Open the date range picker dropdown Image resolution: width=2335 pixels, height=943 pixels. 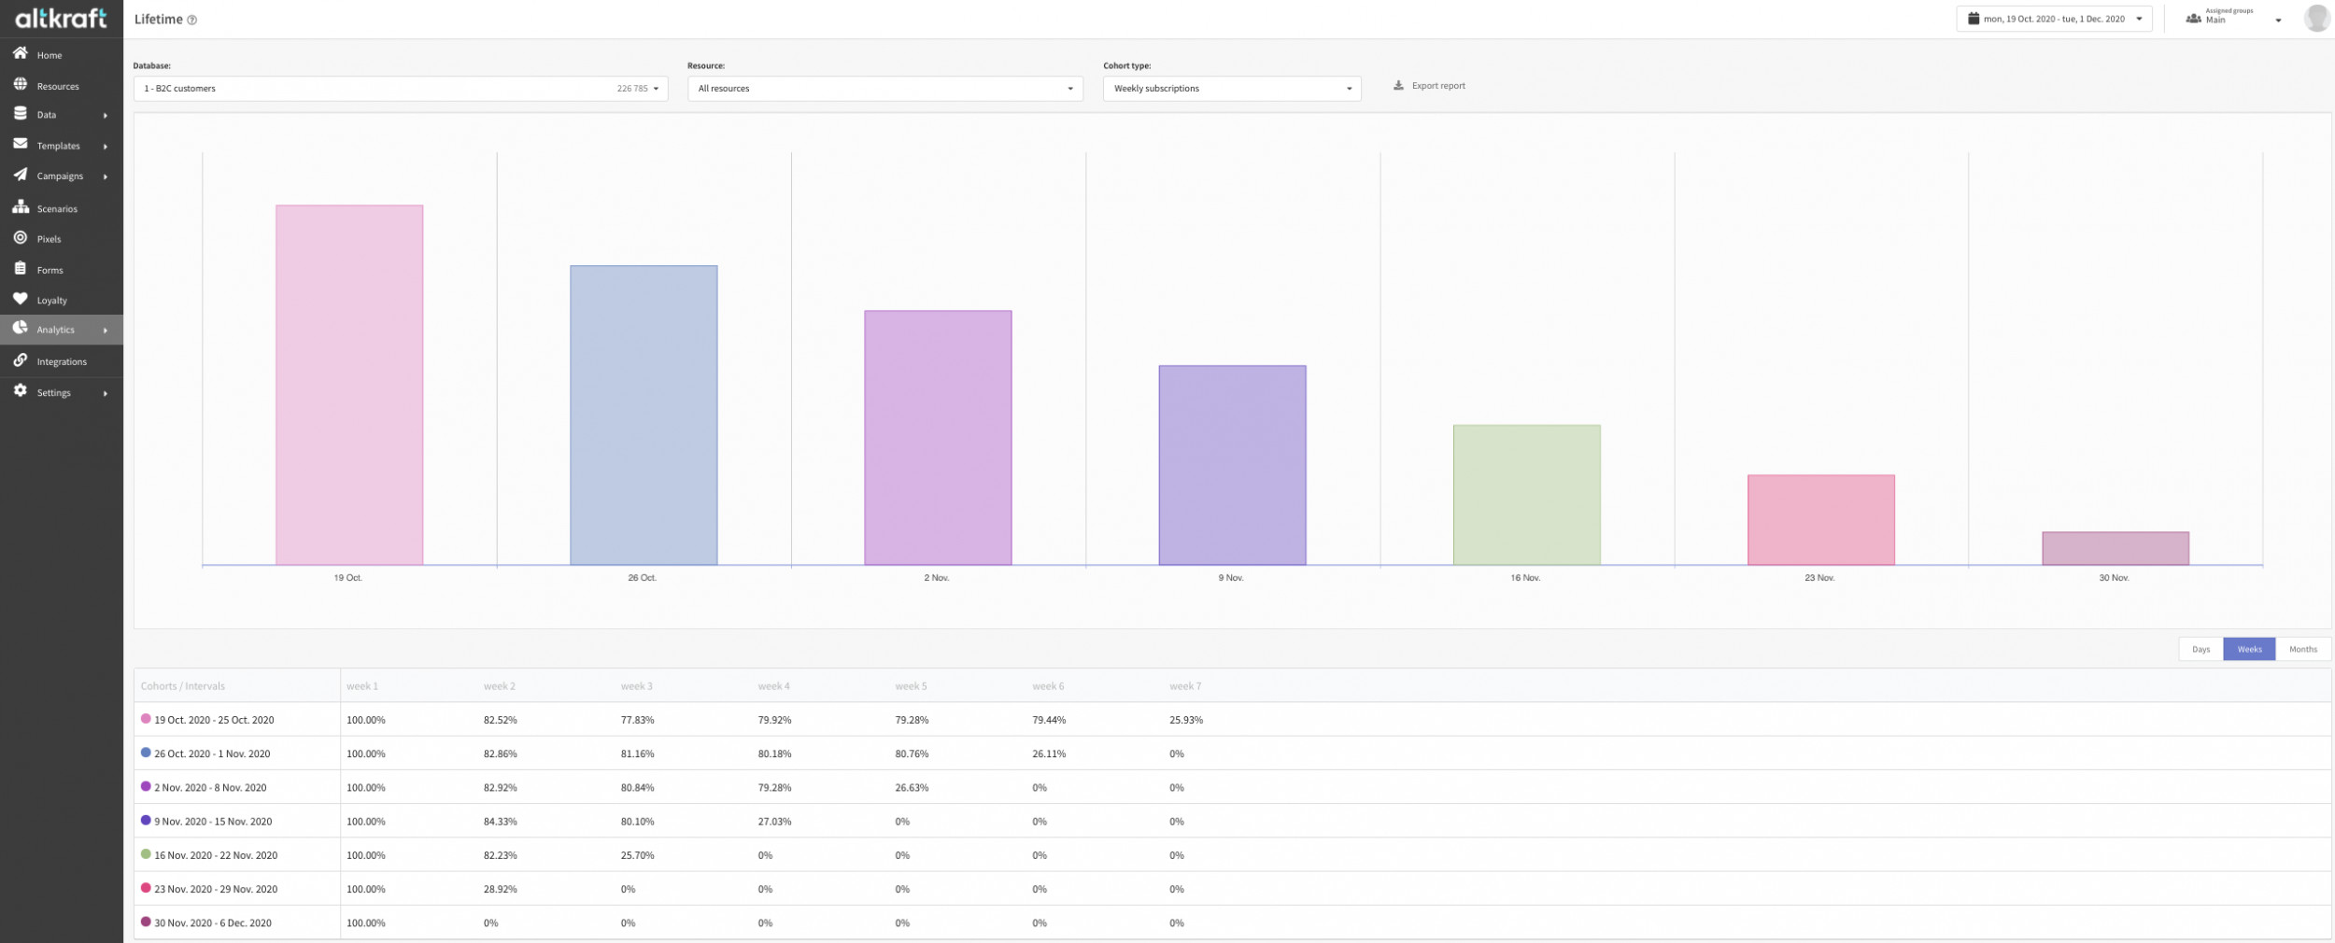[2053, 19]
